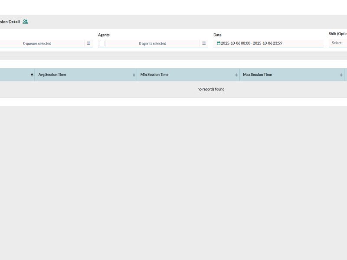
Task: Check the select-all Agents checkbox
Action: pyautogui.click(x=102, y=43)
